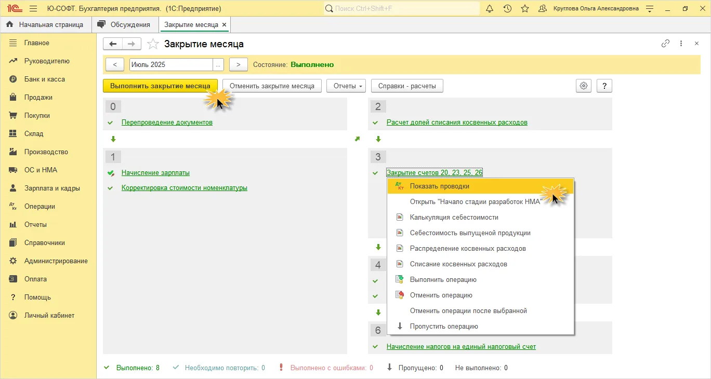Open the service settings lines icon in title bar
This screenshot has width=711, height=379.
click(650, 8)
